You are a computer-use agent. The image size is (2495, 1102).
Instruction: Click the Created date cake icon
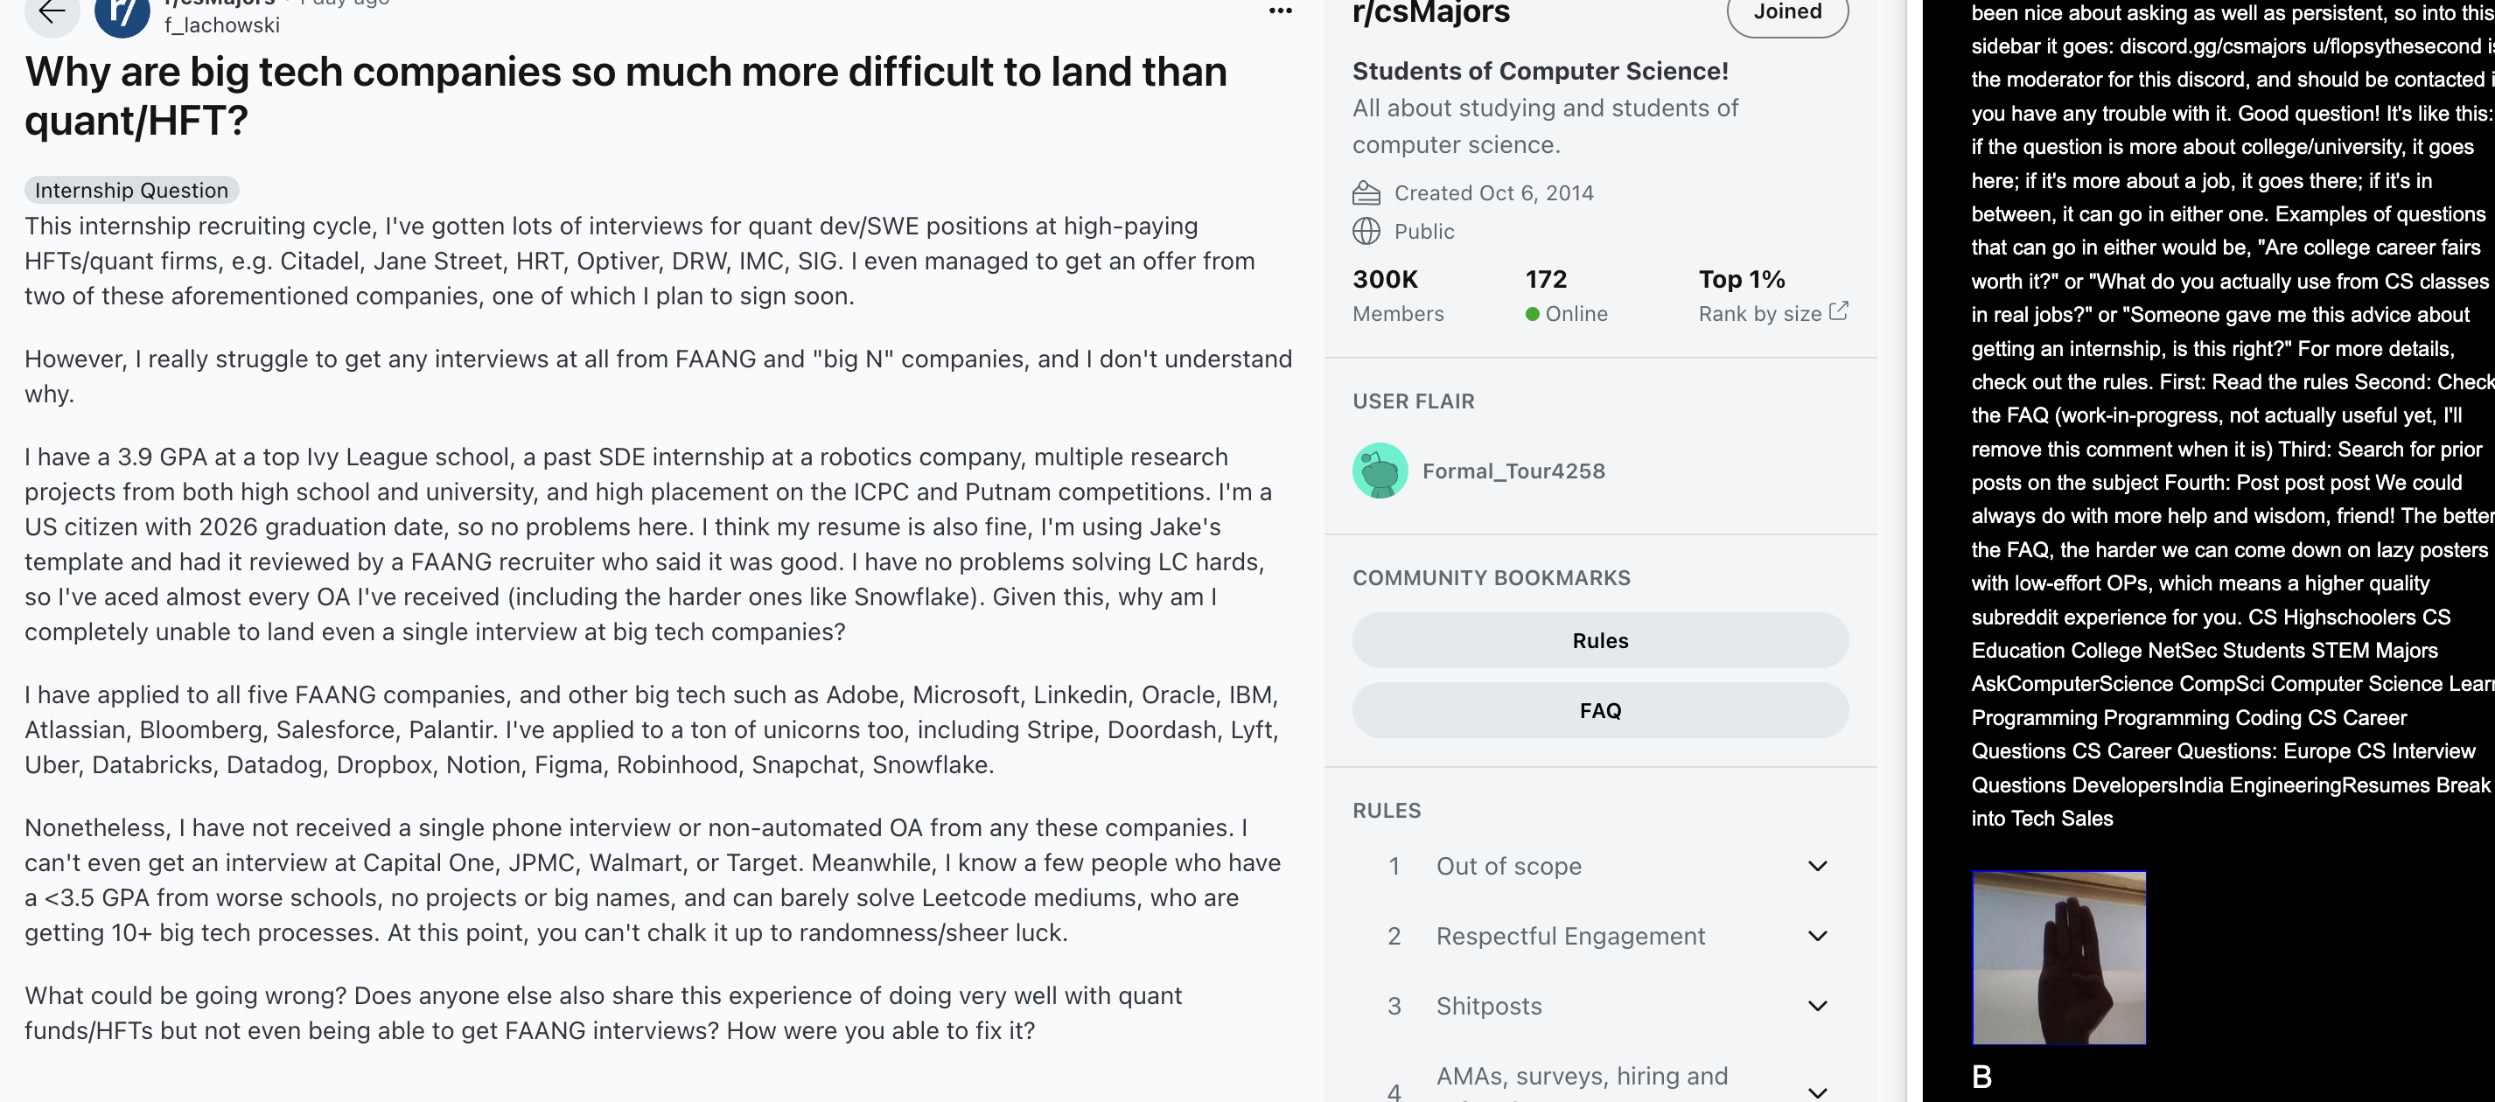click(x=1366, y=192)
